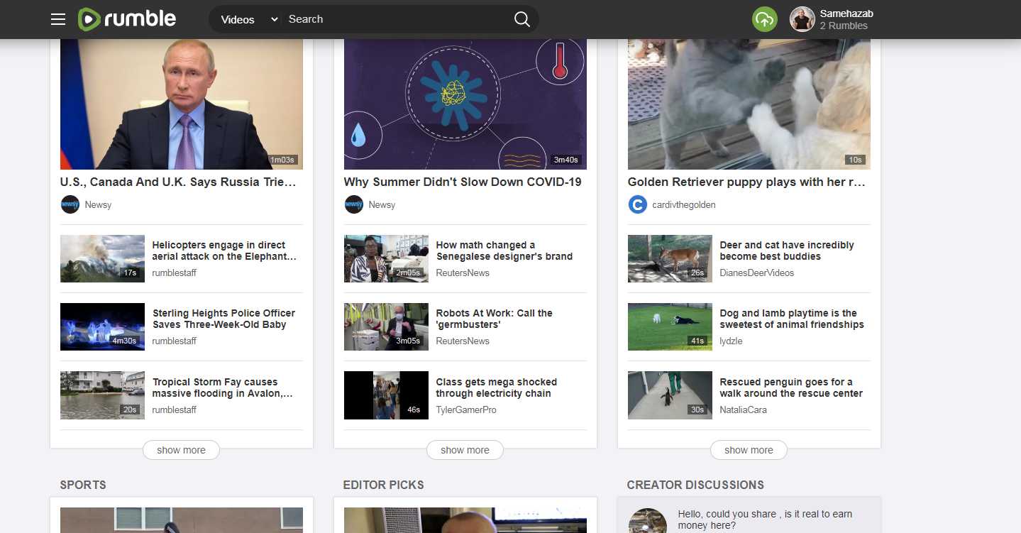The width and height of the screenshot is (1021, 533).
Task: Open Helicopters engage in direct aerial attack video
Action: [224, 251]
